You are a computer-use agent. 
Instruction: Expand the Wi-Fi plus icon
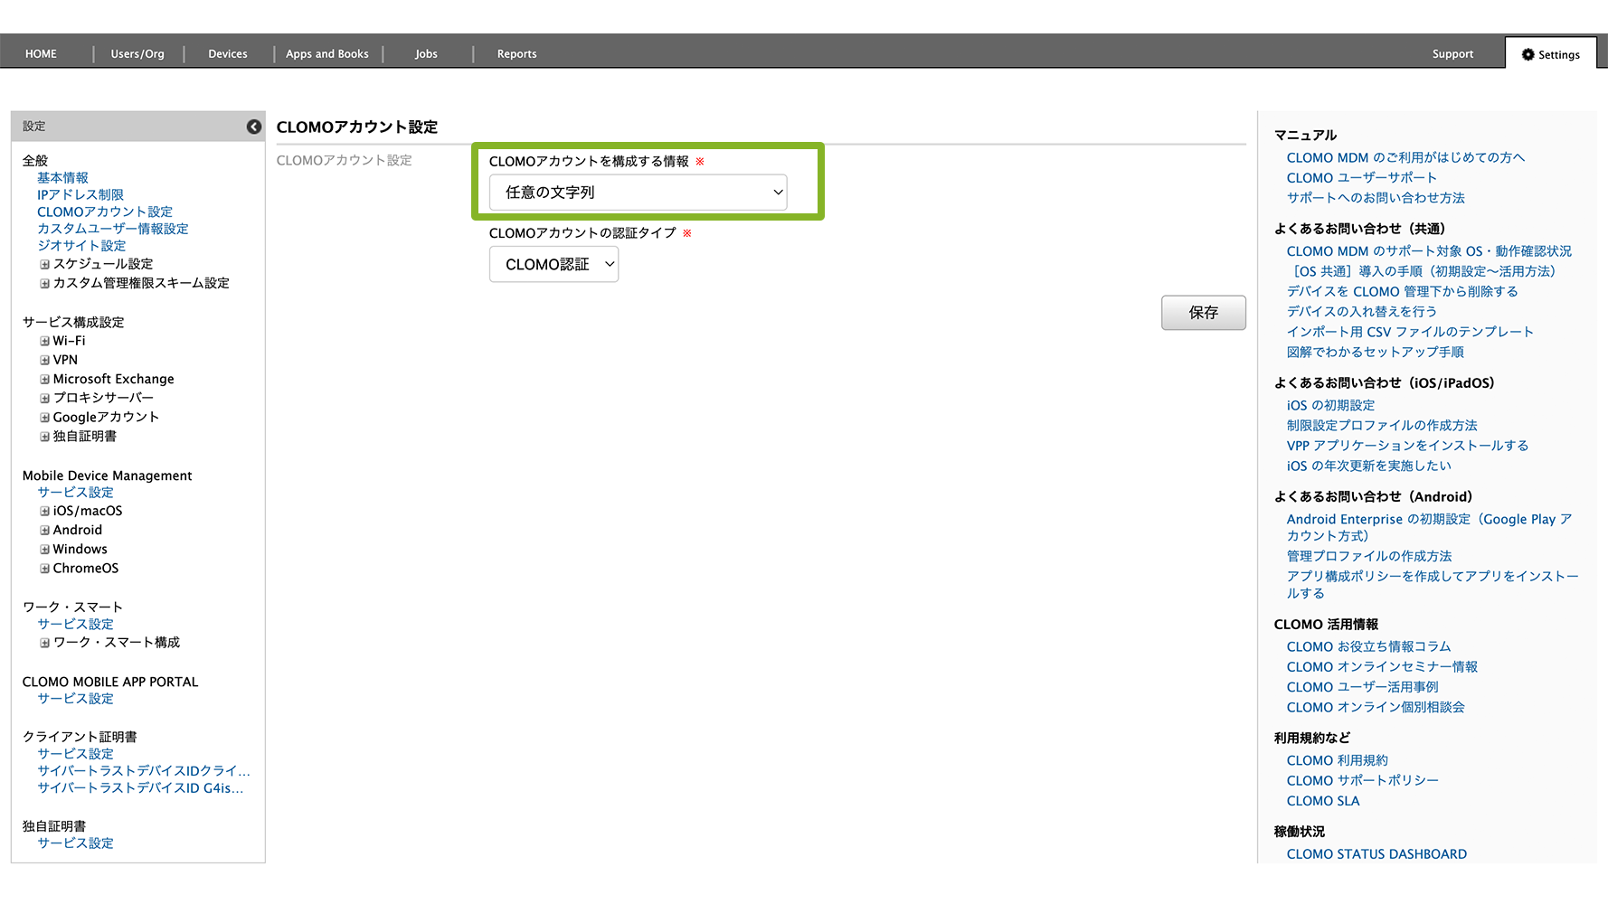point(44,342)
